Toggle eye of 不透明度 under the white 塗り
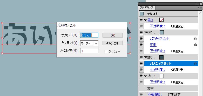 pyautogui.click(x=141, y=82)
